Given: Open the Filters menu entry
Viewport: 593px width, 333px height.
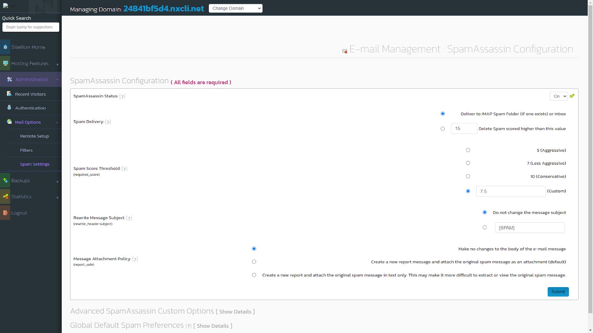Looking at the screenshot, I should pyautogui.click(x=26, y=150).
